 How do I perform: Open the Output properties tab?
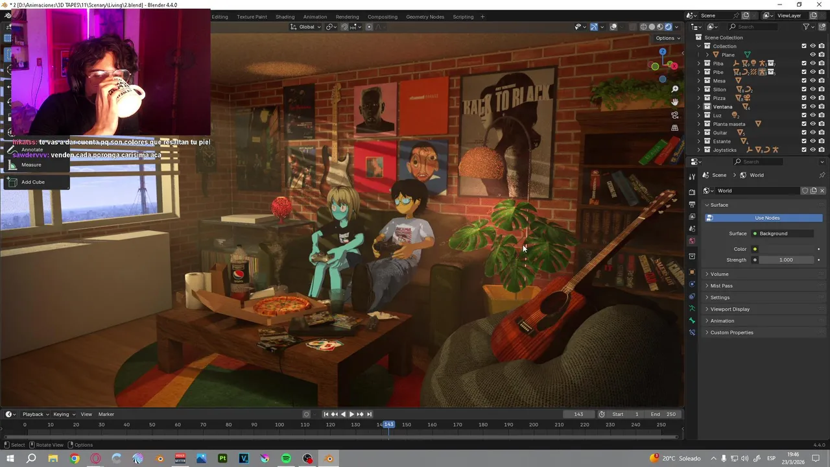pos(692,204)
